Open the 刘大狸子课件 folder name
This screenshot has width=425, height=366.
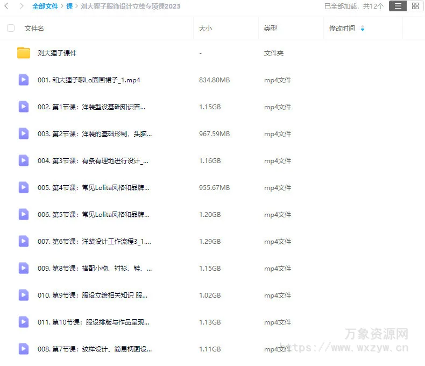pyautogui.click(x=57, y=53)
